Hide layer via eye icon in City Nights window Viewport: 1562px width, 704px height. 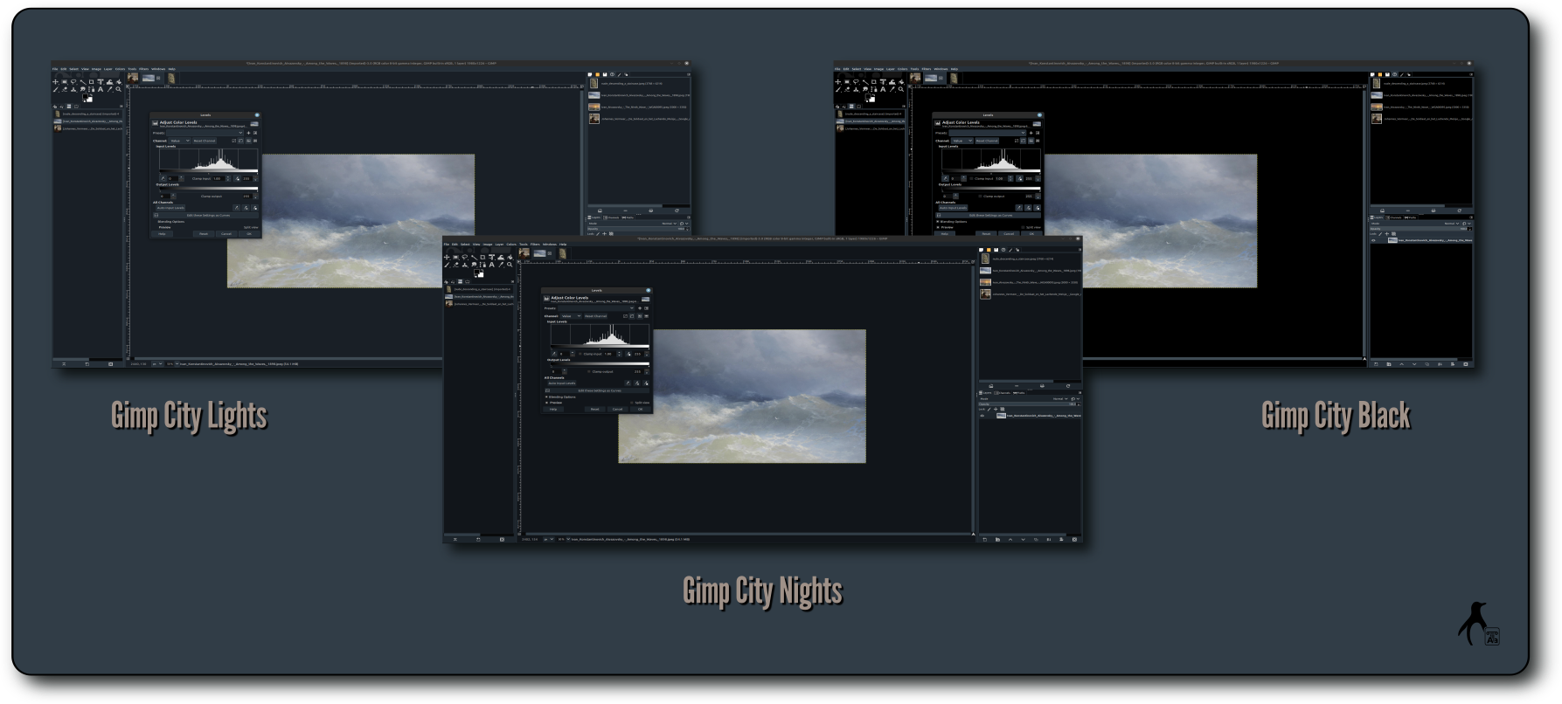pyautogui.click(x=982, y=416)
